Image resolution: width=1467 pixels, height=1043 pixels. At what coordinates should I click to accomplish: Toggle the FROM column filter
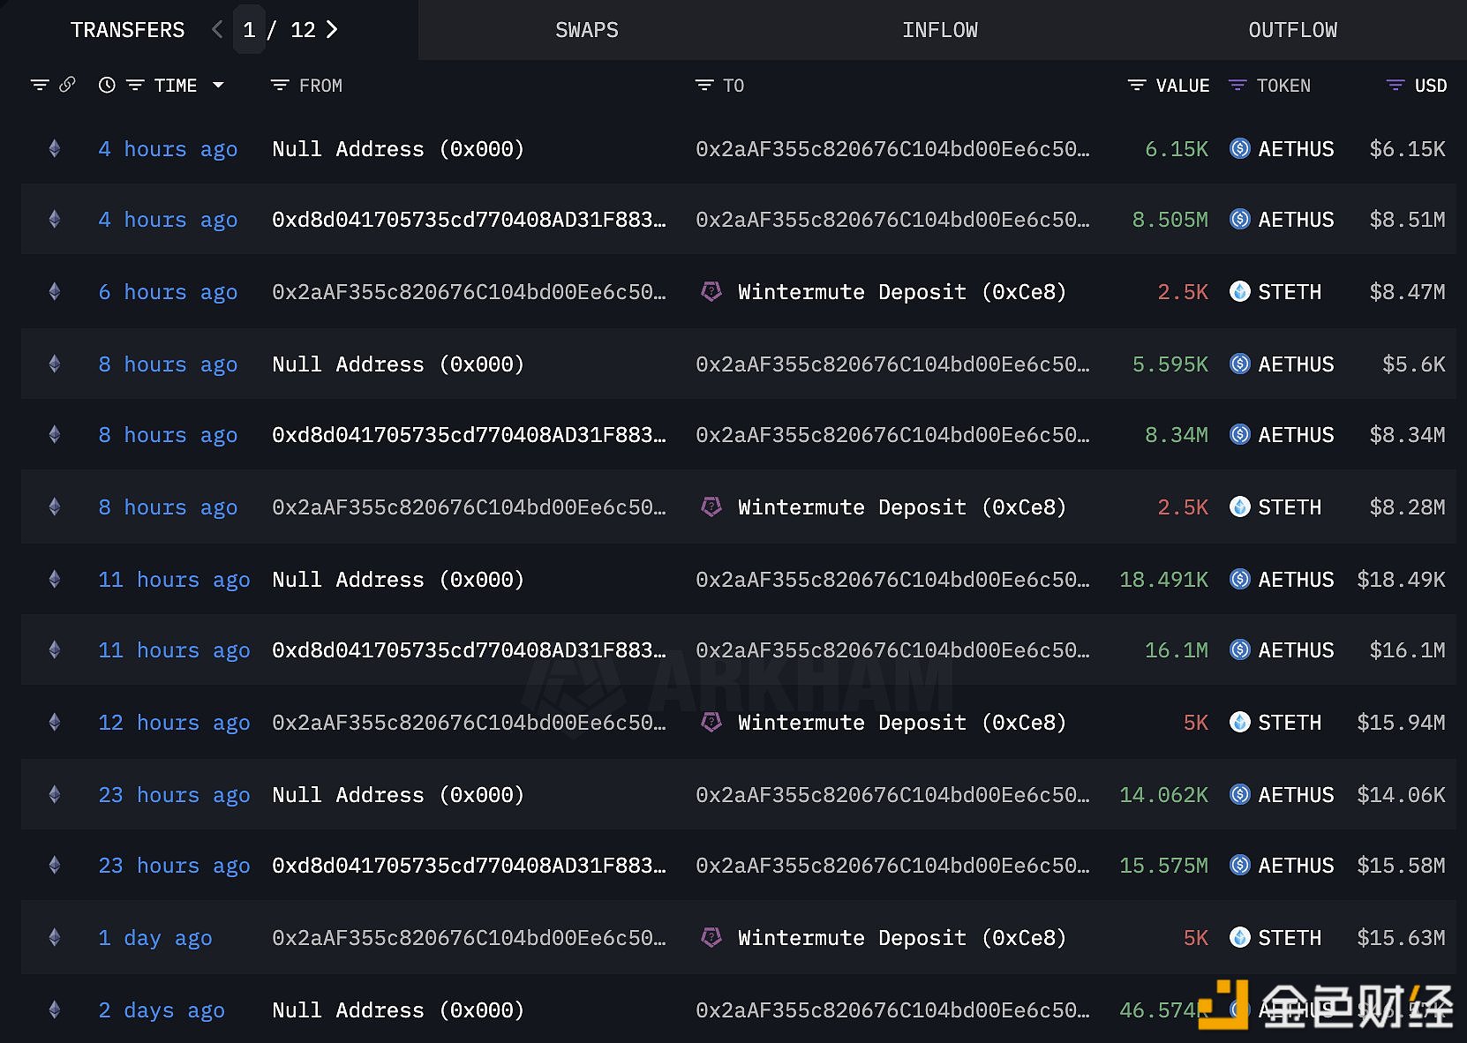coord(280,86)
